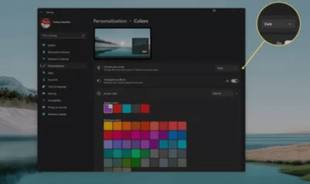The height and width of the screenshot is (184, 310).
Task: Click the back arrow in Settings title bar
Action: pos(41,12)
